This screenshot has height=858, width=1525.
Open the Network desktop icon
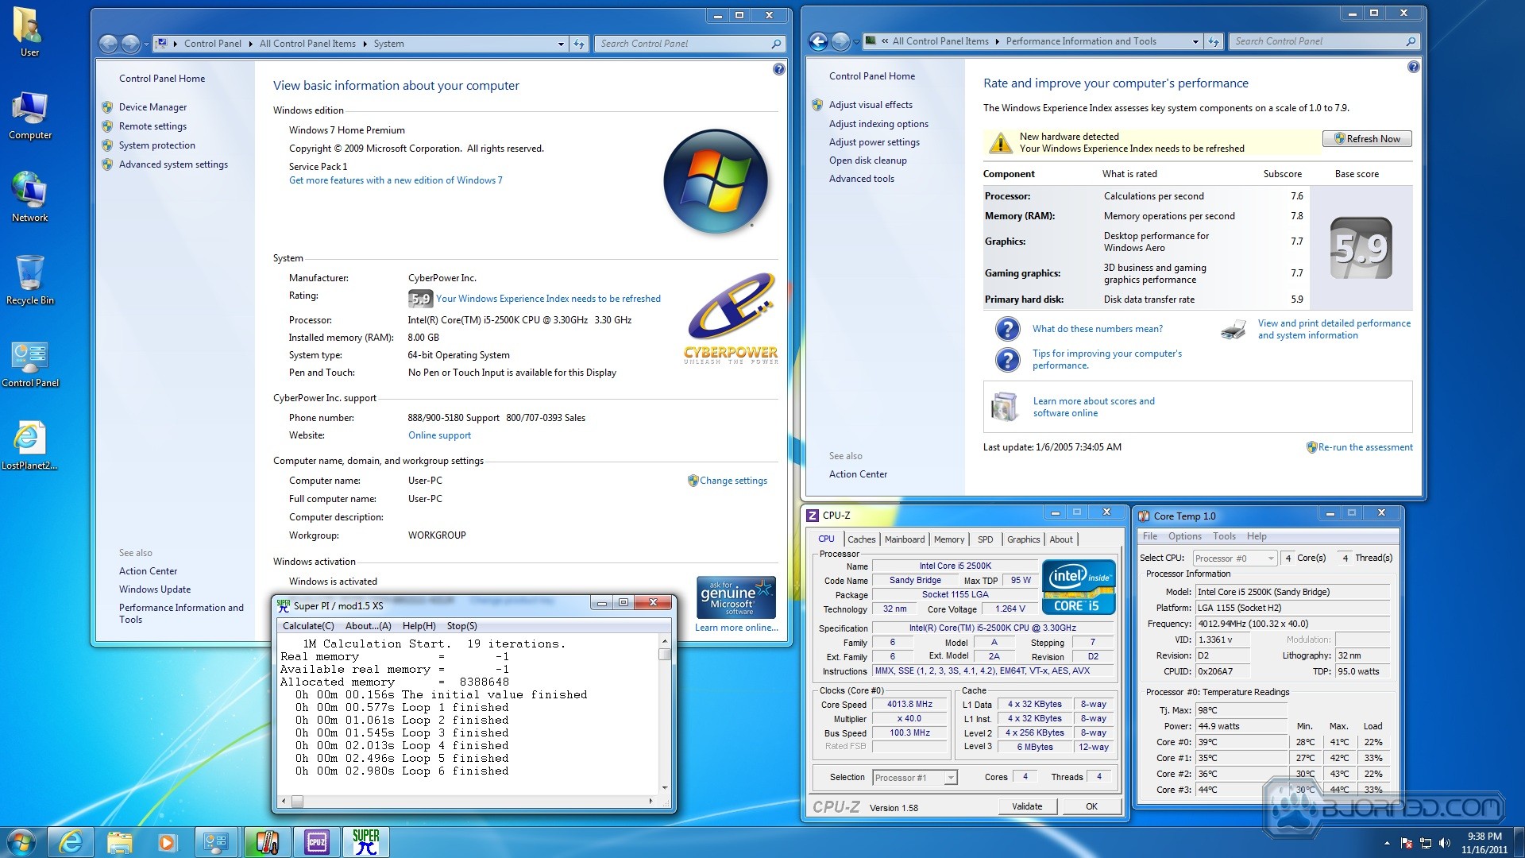point(29,198)
